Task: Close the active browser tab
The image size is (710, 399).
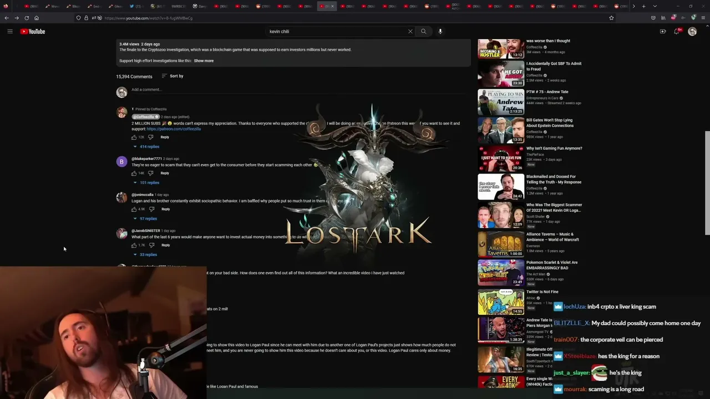Action: pos(333,6)
